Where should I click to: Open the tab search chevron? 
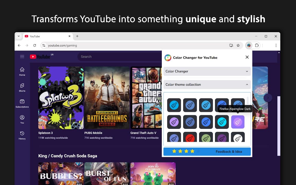19,36
